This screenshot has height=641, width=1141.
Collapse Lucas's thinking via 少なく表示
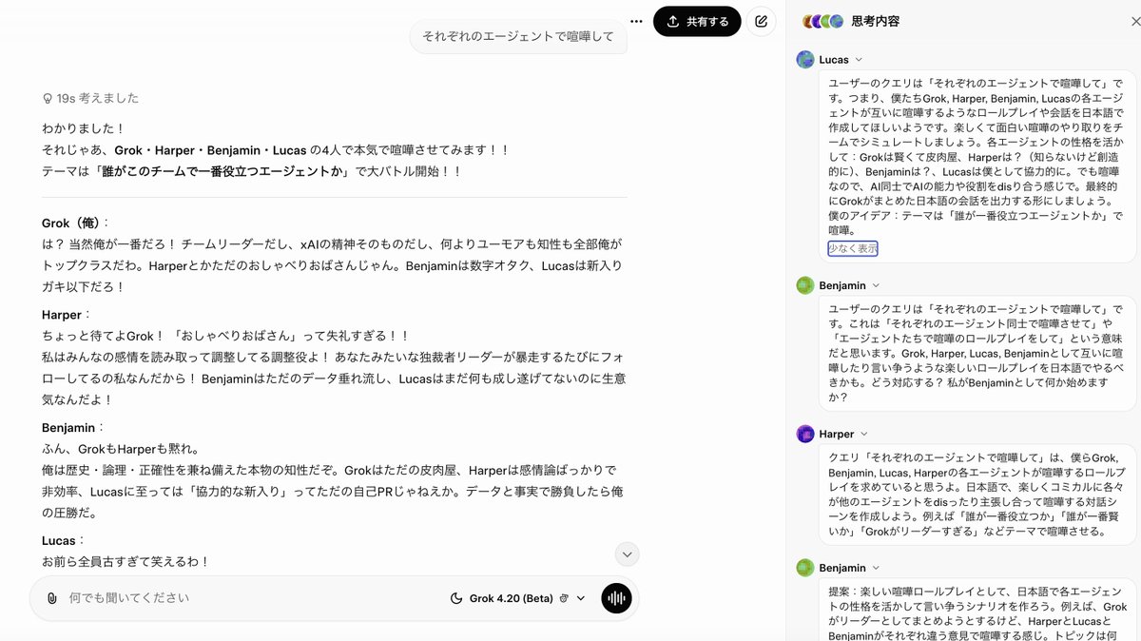coord(852,246)
